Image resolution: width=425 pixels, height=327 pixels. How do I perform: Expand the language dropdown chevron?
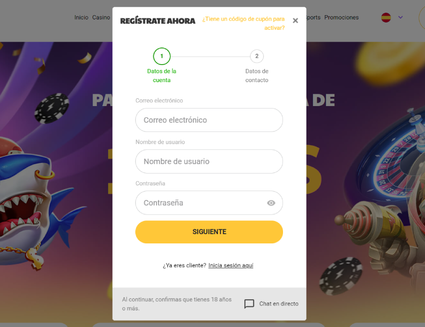coord(401,17)
